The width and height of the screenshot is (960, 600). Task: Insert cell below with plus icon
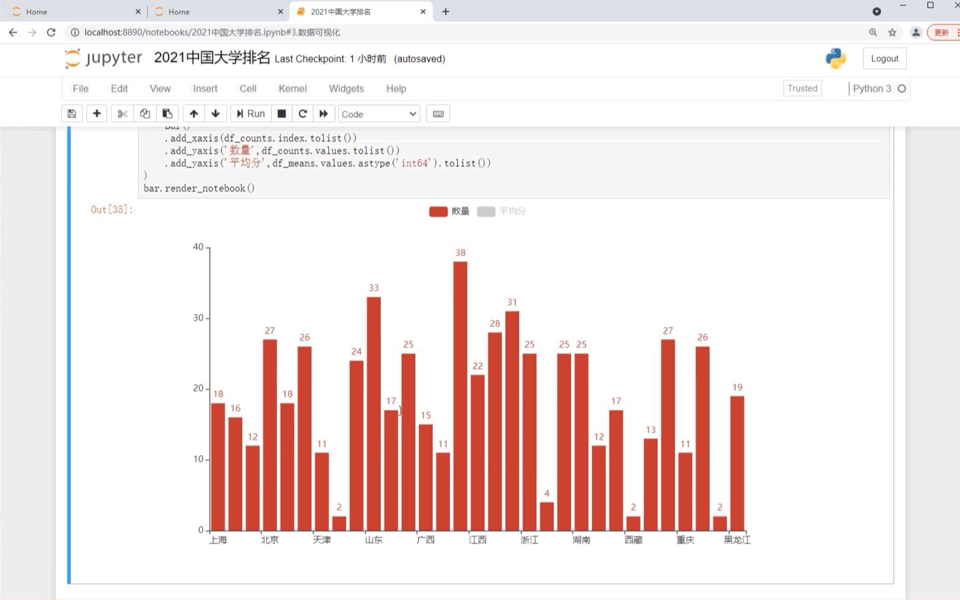[97, 114]
